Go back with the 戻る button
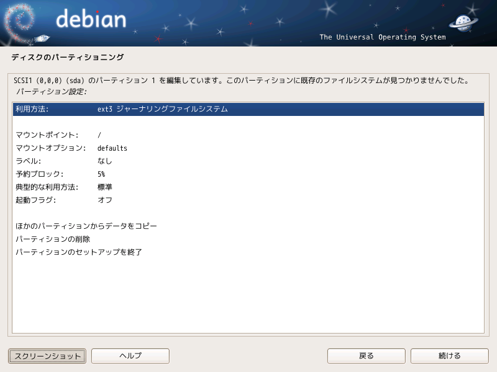This screenshot has height=372, width=497. tap(367, 356)
